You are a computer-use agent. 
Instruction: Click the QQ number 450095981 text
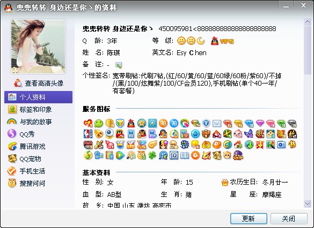point(176,29)
